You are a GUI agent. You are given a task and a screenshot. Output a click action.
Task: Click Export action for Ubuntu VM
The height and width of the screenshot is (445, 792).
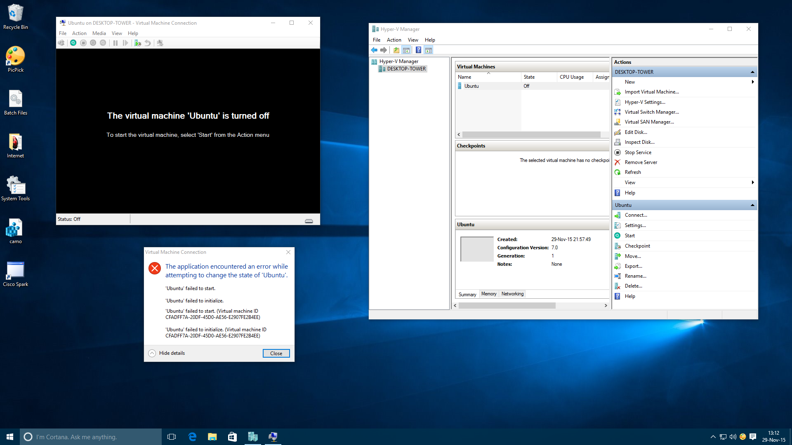click(x=633, y=266)
